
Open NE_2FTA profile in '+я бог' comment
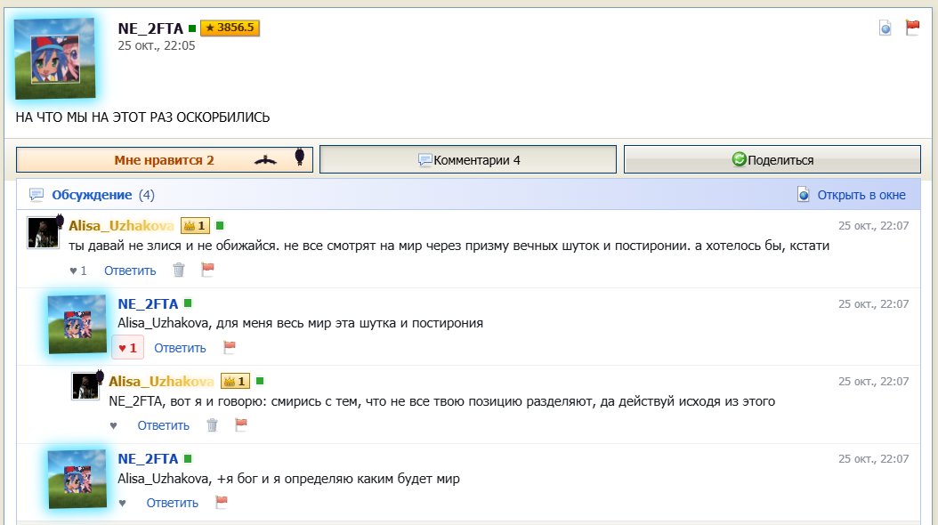(148, 458)
